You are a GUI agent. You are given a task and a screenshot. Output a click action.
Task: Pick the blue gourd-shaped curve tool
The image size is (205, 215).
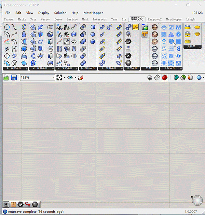[x=24, y=35]
